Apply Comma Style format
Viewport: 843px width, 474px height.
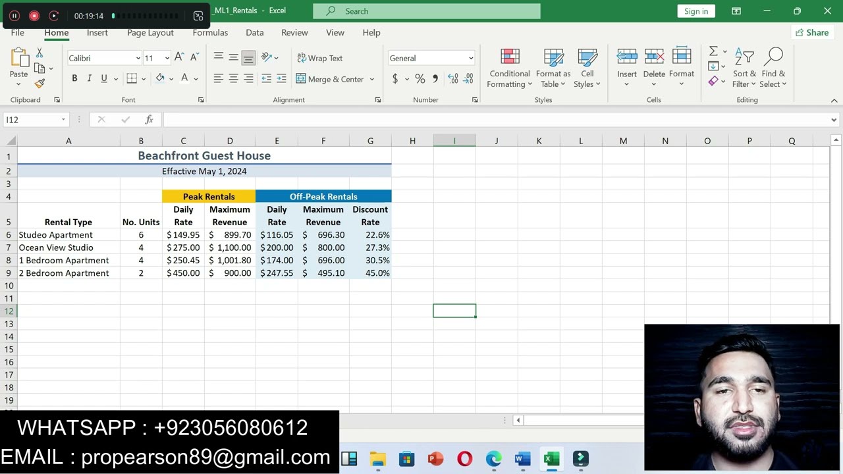(x=435, y=79)
